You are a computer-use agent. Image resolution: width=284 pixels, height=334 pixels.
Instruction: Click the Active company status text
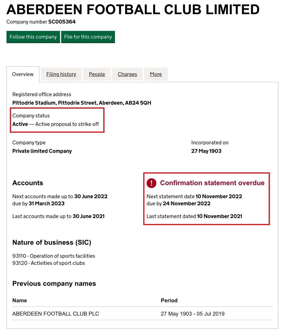(20, 124)
